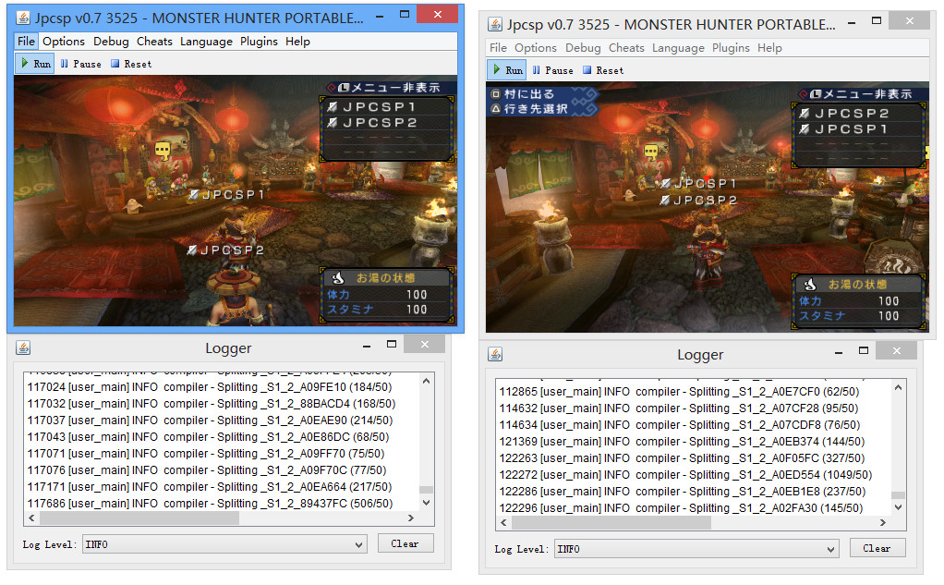Select log line 117071 _S1_2_A09FF70
This screenshot has height=585, width=944.
point(206,454)
